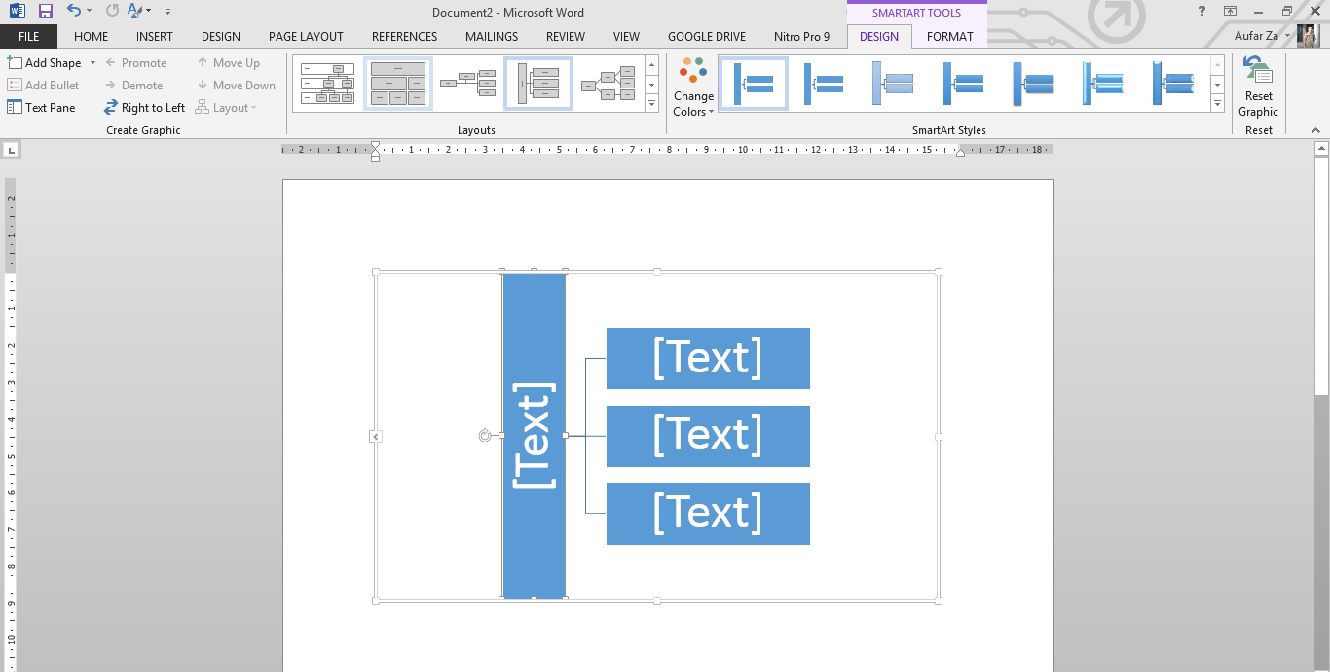The image size is (1330, 672).
Task: Apply the Moderate Effect SmartArt style
Action: (x=964, y=84)
